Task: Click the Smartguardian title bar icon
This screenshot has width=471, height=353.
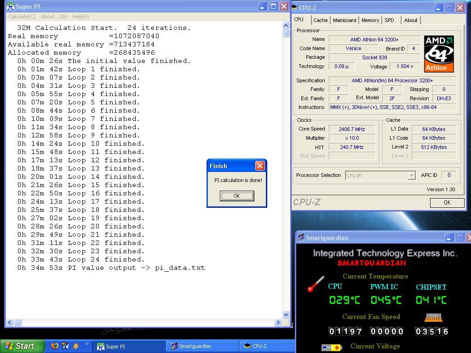Action: pyautogui.click(x=301, y=238)
